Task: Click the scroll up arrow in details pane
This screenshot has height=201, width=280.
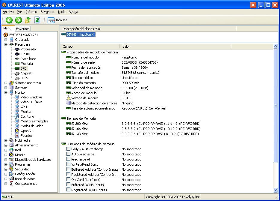Action: tap(276, 46)
